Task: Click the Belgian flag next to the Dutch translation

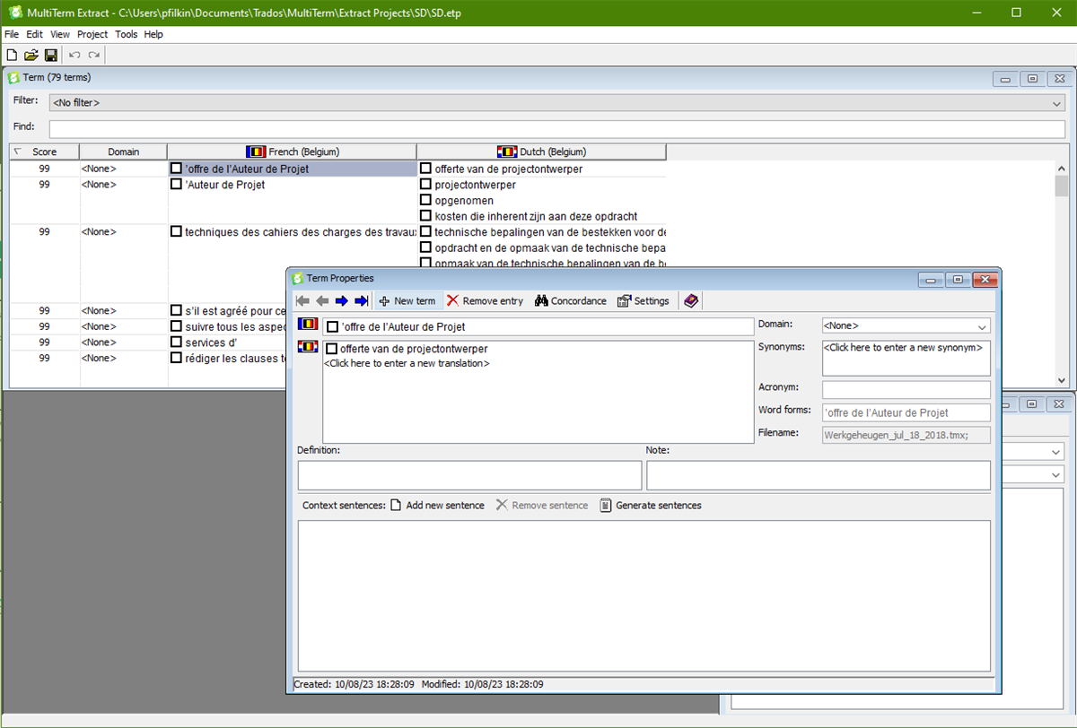Action: click(308, 347)
